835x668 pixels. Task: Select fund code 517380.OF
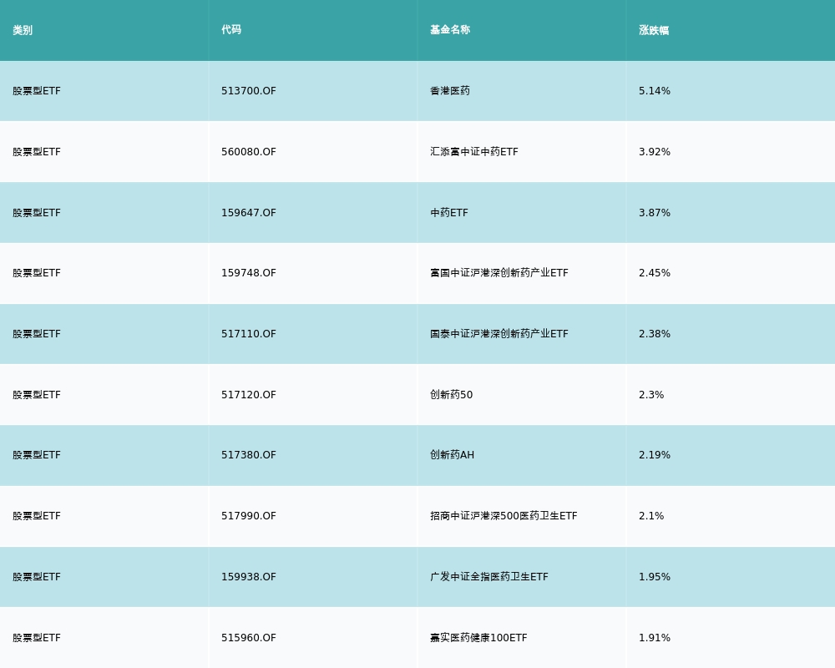(x=249, y=455)
